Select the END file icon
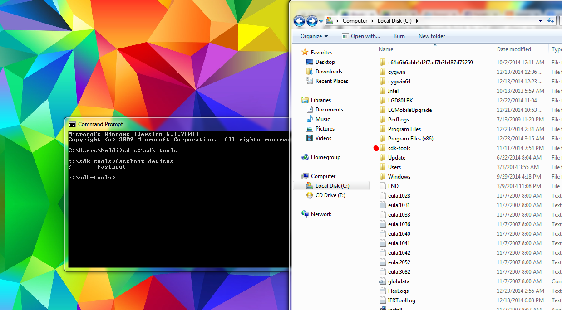The image size is (562, 310). pos(382,186)
